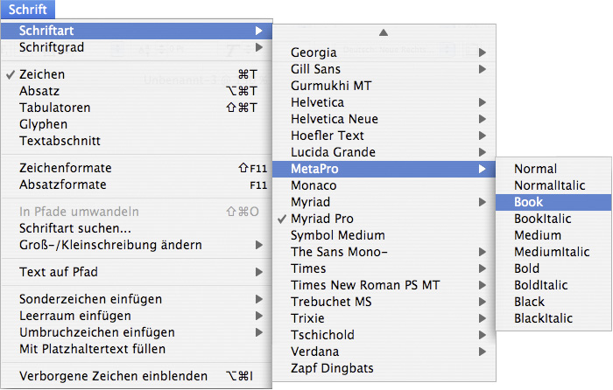The height and width of the screenshot is (390, 613).
Task: Open the Myriad font submenu
Action: click(x=384, y=202)
